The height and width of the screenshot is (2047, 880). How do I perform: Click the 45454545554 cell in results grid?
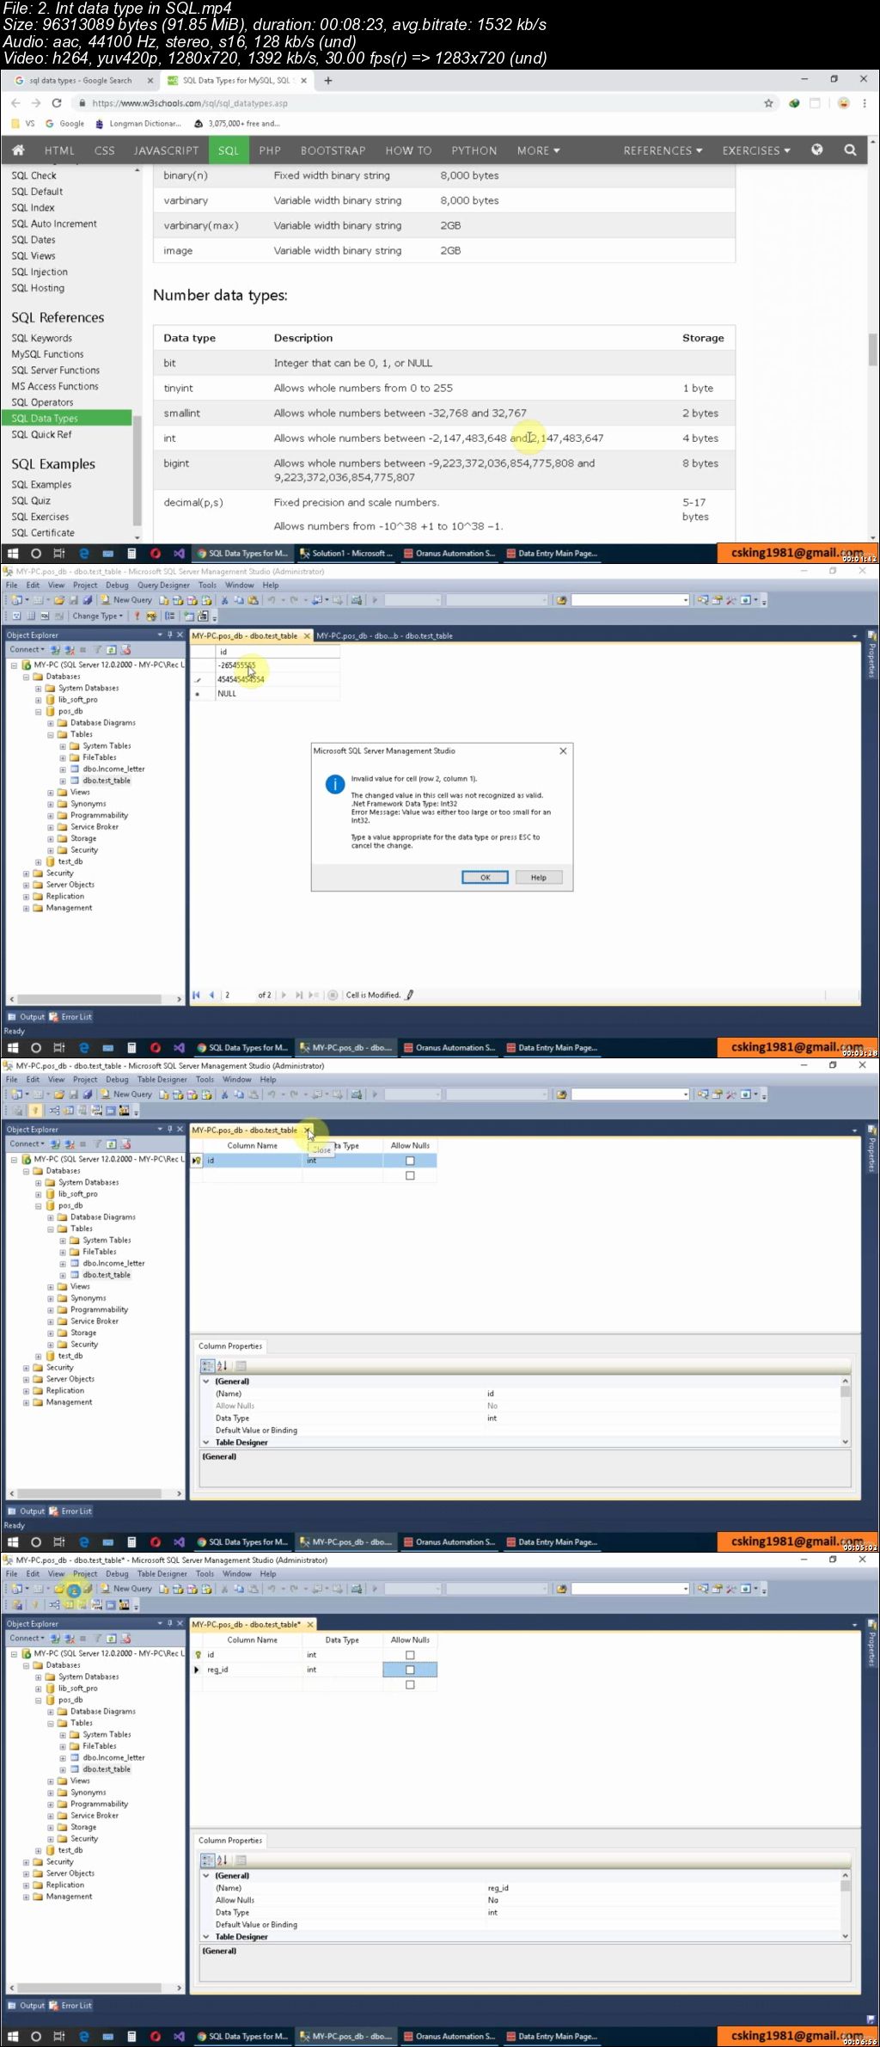[278, 679]
